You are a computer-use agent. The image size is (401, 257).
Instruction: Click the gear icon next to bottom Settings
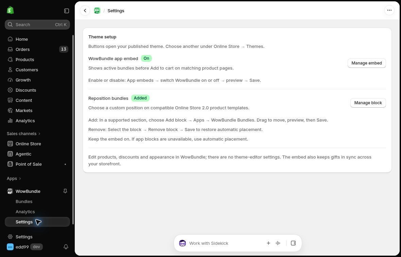click(10, 237)
